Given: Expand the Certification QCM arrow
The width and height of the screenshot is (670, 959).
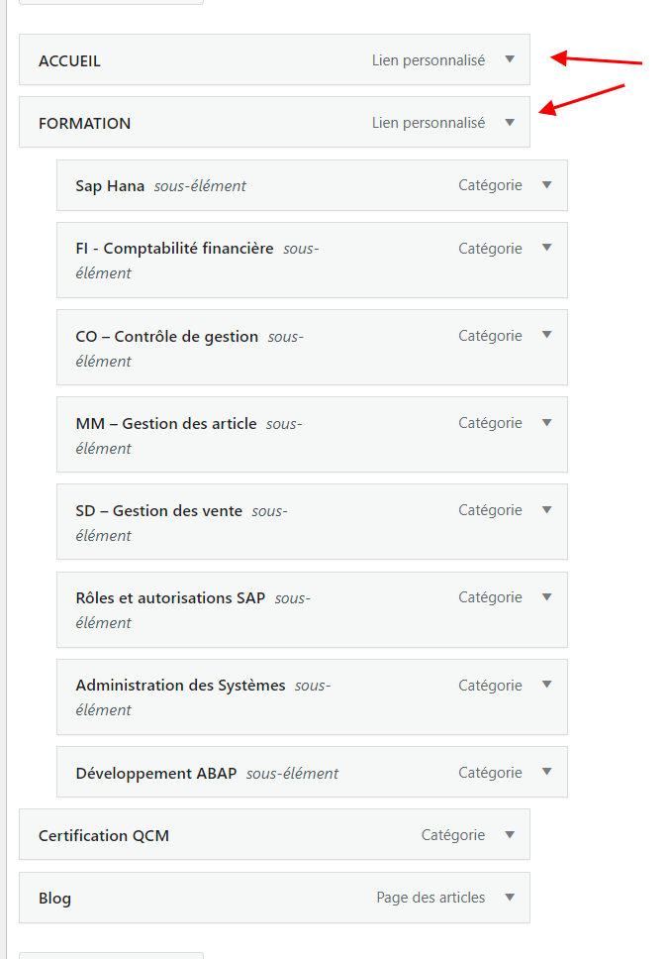Looking at the screenshot, I should (x=510, y=835).
